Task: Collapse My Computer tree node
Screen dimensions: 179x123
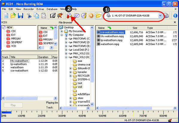Action: pyautogui.click(x=62, y=35)
